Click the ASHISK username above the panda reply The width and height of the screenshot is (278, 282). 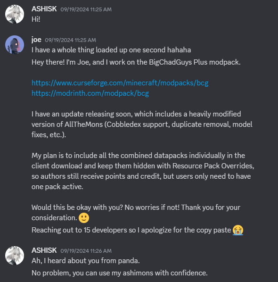(44, 250)
